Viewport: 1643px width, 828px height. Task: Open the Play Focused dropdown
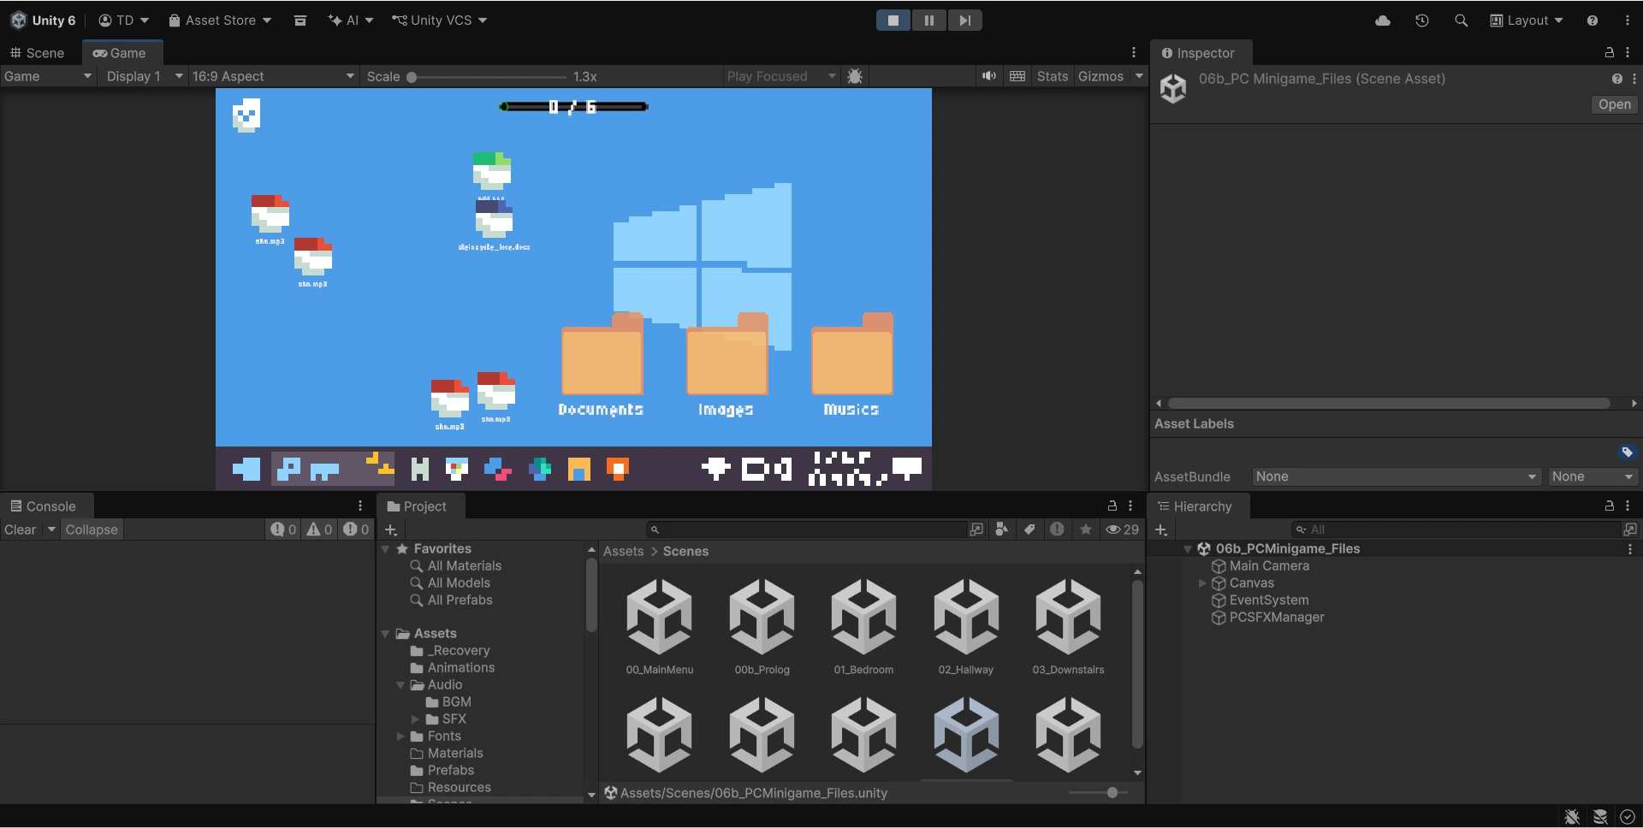(781, 76)
